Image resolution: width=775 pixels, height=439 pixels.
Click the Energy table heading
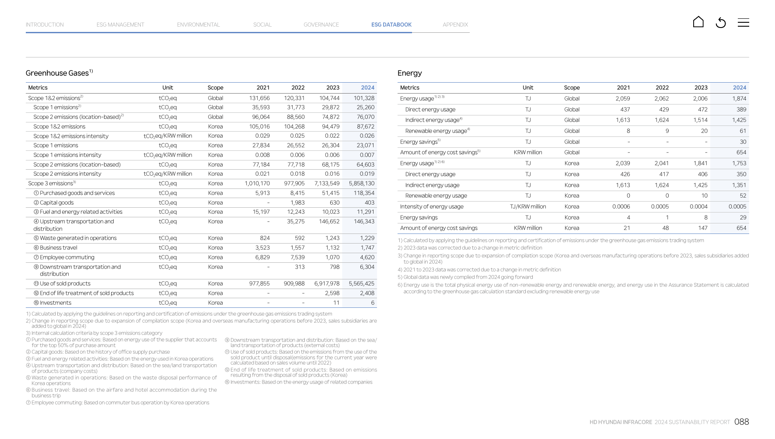tap(410, 73)
